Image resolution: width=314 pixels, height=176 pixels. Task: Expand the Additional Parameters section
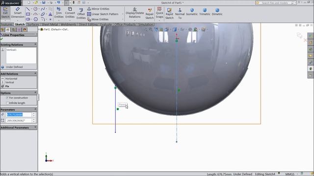coord(35,127)
